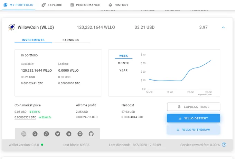Click the Last dividend timestamp

(x=135, y=145)
